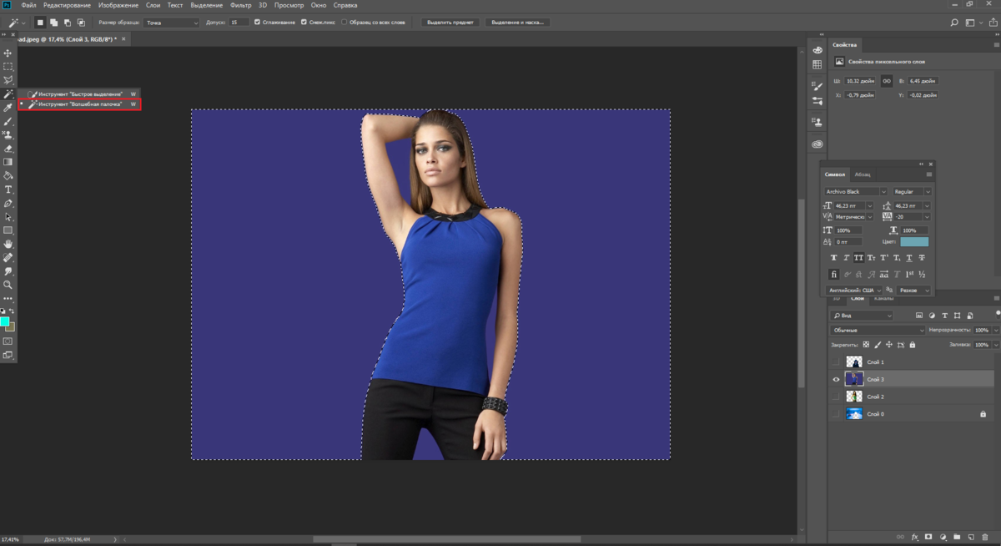
Task: Click the width-height link chain button
Action: coord(887,81)
